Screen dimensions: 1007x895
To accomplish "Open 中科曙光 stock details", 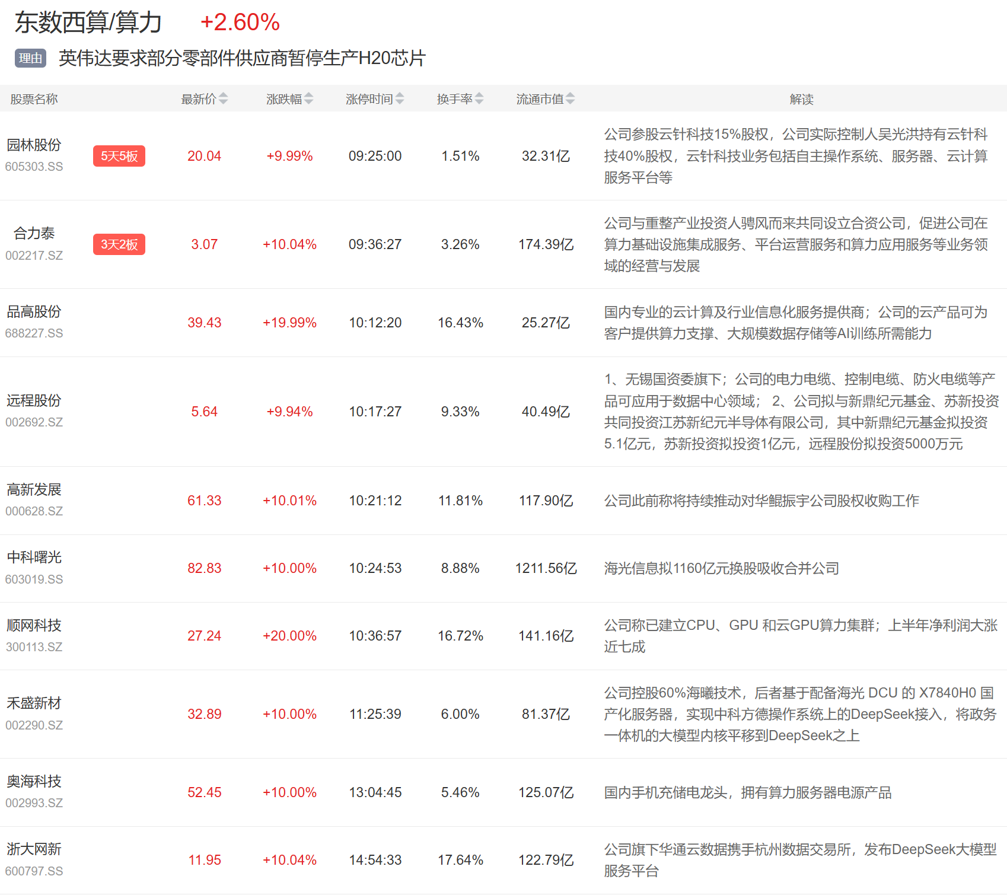I will tap(34, 558).
